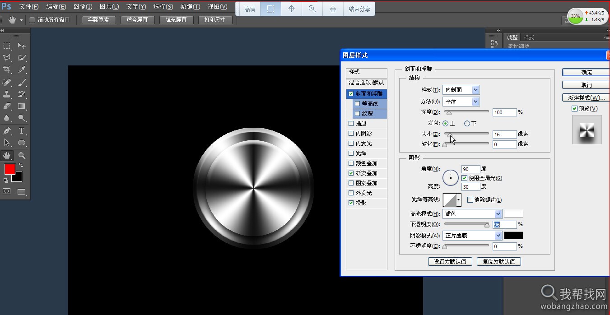Select the Rectangular Marquee tool
Screen dimensions: 610x315
7,46
